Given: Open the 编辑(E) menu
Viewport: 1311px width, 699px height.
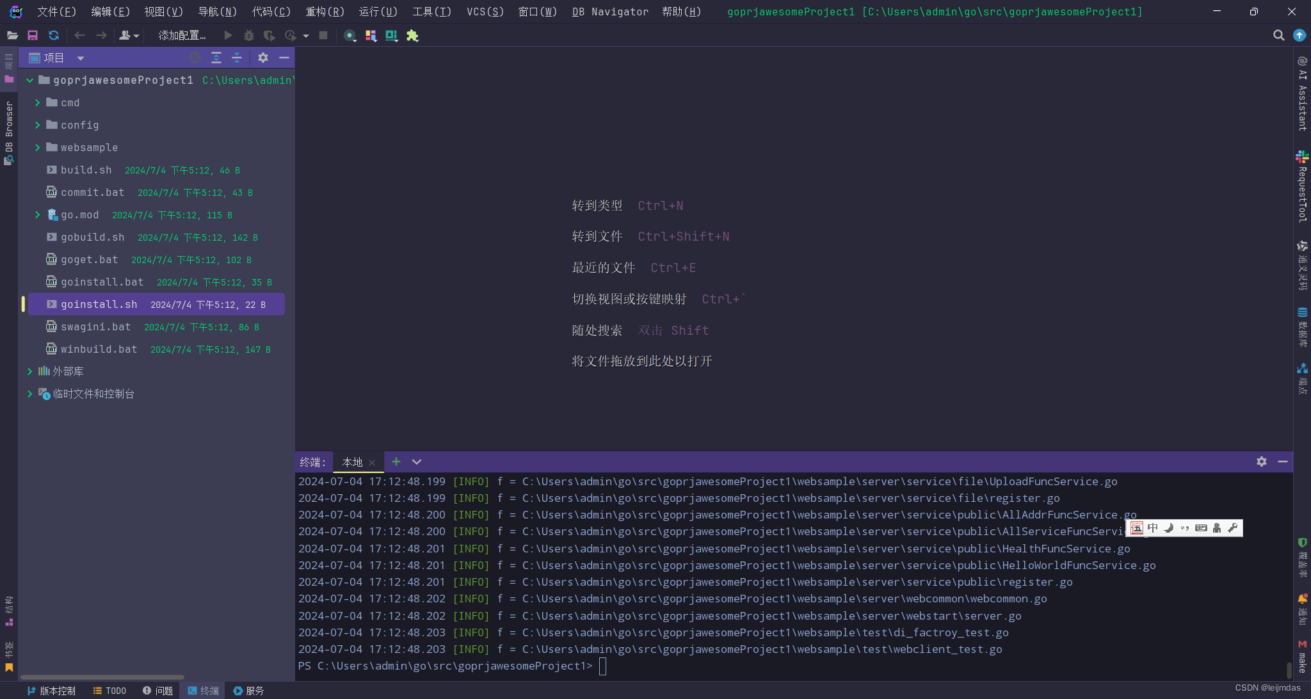Looking at the screenshot, I should [110, 12].
